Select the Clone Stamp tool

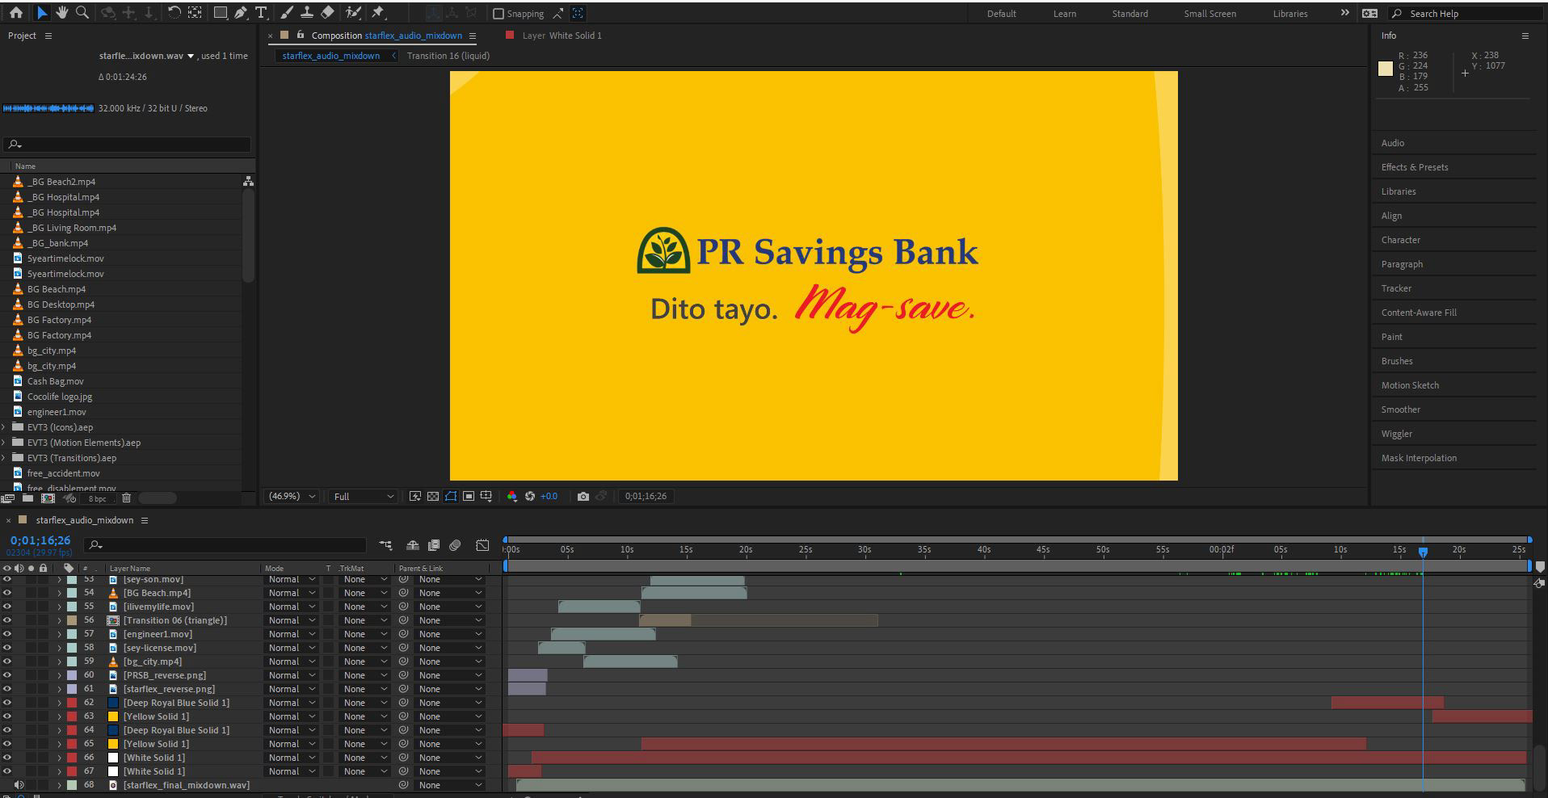[x=307, y=13]
